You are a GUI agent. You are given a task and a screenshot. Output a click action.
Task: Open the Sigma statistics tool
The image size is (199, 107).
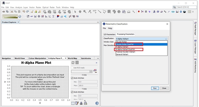(x=53, y=16)
